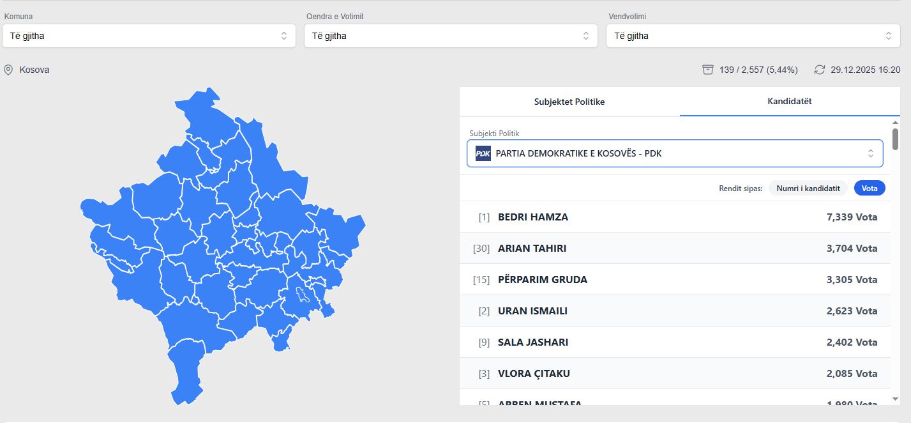Click the Kosova location pin icon
Viewport: 911px width, 423px height.
coord(8,70)
